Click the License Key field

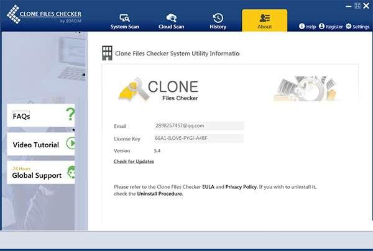199,139
